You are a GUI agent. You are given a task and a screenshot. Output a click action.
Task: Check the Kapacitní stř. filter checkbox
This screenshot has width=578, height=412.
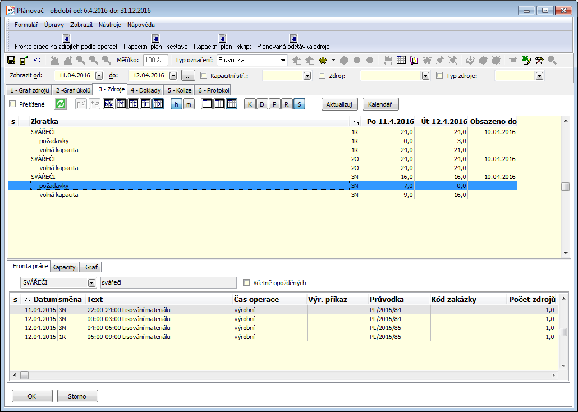click(204, 76)
